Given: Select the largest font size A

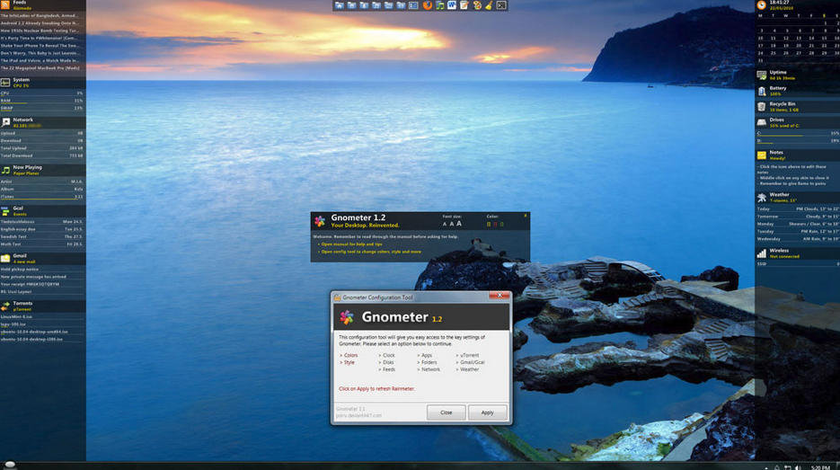Looking at the screenshot, I should [x=458, y=224].
